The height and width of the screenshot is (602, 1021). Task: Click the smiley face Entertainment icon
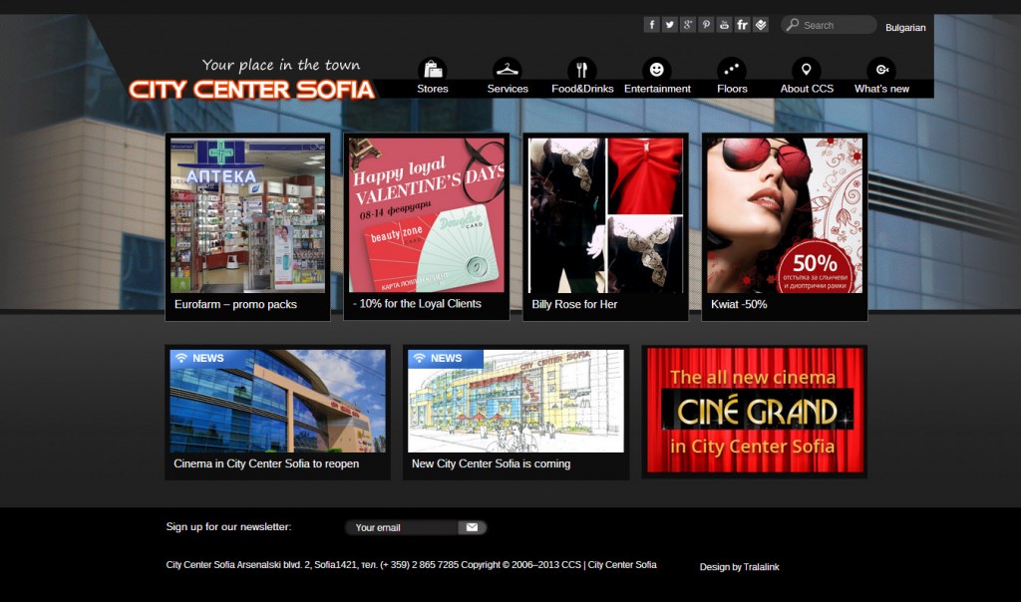(657, 69)
